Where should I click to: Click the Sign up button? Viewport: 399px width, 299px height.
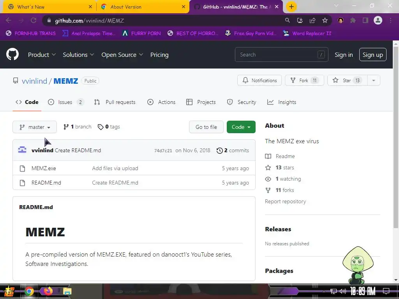373,55
